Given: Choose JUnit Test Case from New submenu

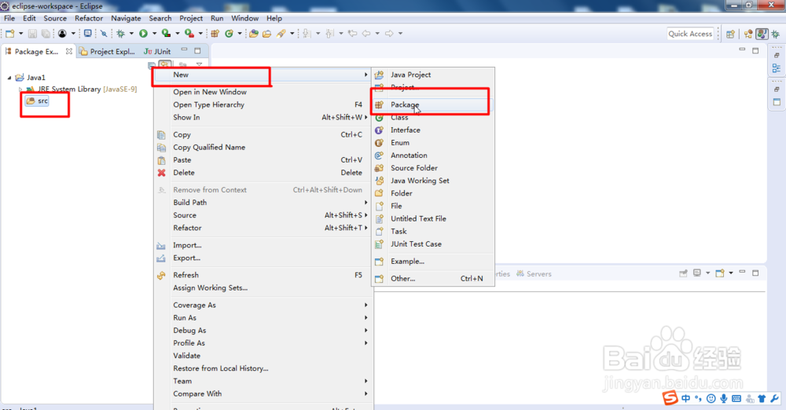Looking at the screenshot, I should pos(432,244).
